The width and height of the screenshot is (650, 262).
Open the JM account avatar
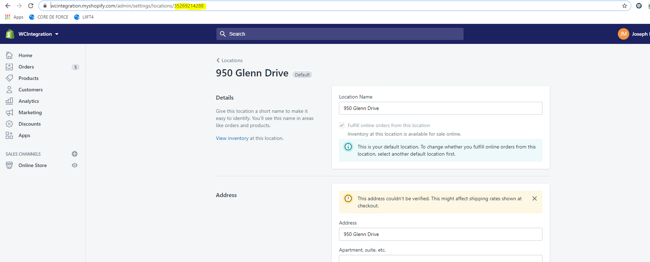pos(623,34)
